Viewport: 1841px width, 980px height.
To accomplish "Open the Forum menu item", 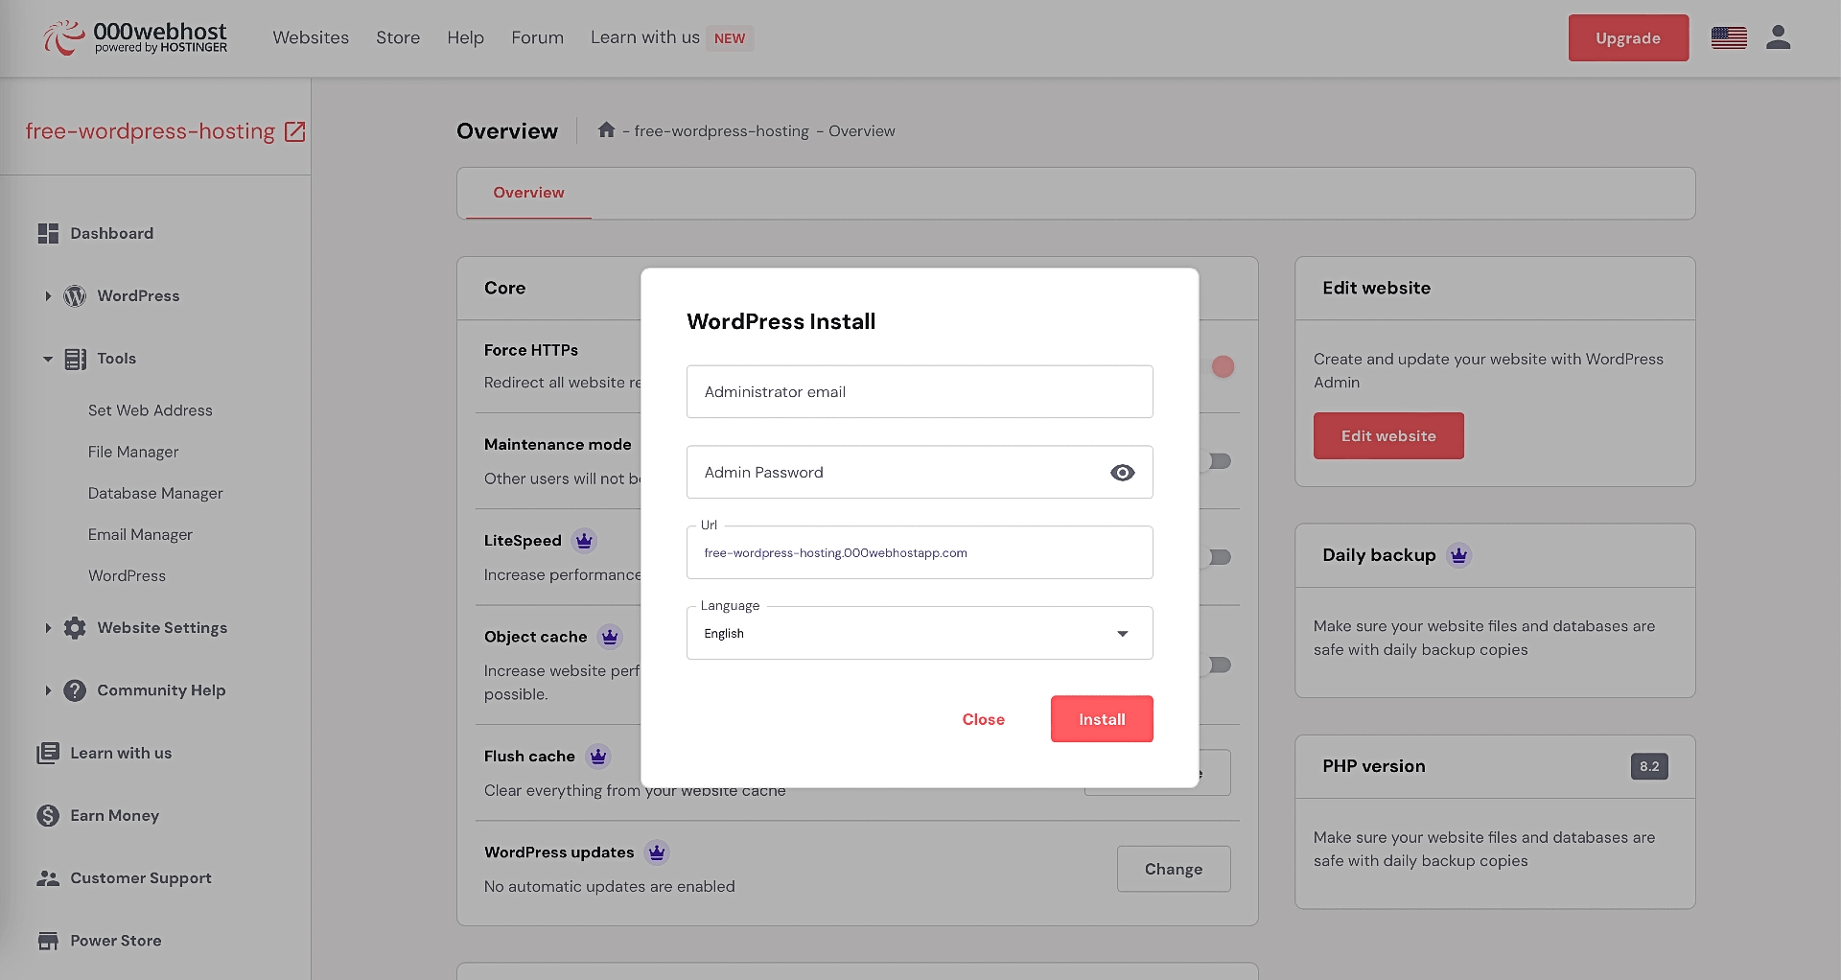I will click(537, 37).
